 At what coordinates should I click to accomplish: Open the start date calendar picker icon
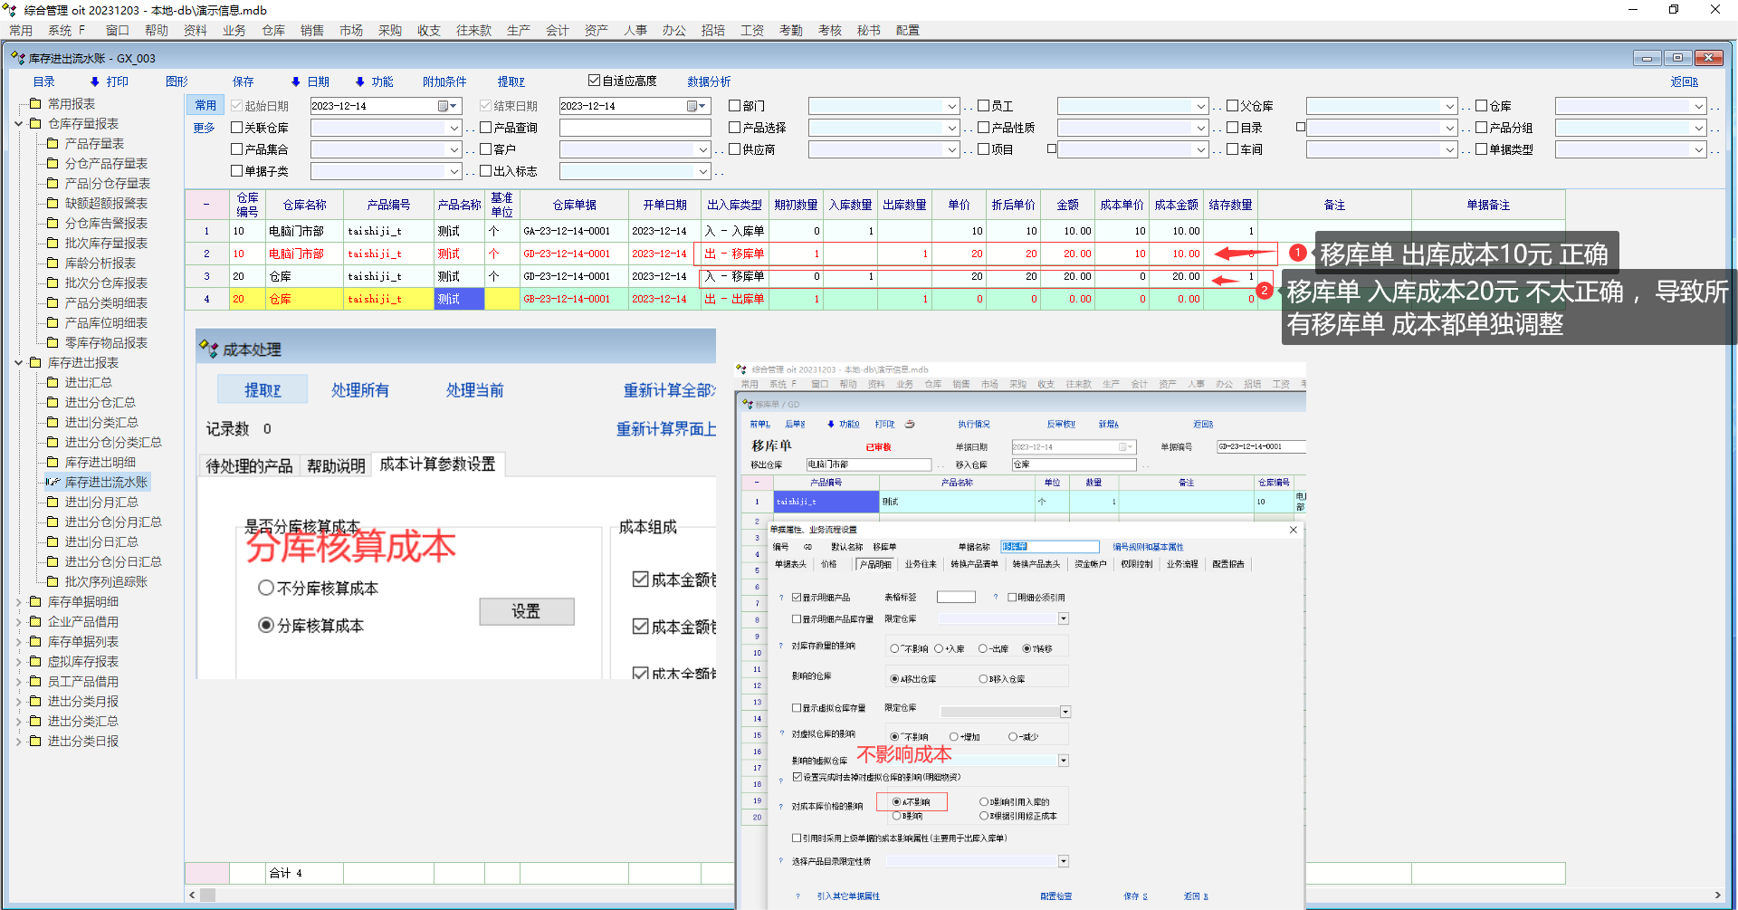click(x=444, y=106)
